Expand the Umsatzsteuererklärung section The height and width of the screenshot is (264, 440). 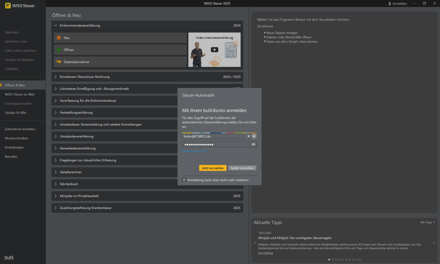point(56,136)
